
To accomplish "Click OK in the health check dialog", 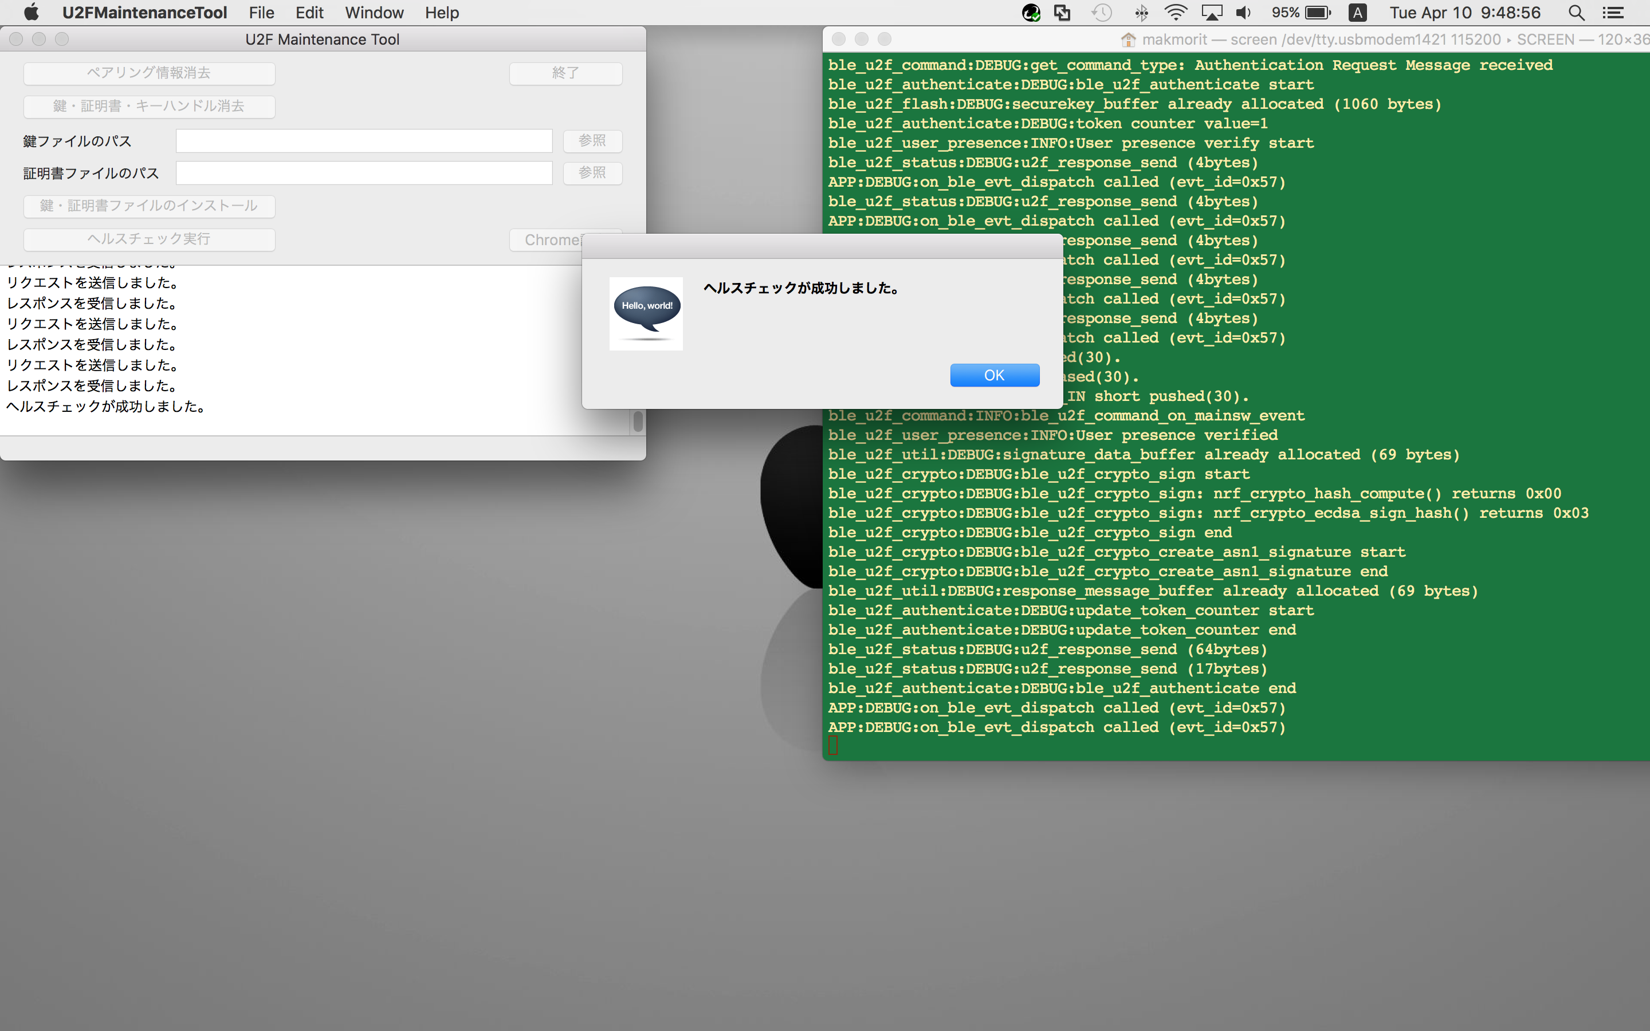I will [x=994, y=375].
